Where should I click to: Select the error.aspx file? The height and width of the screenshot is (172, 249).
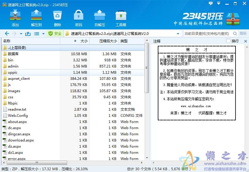tap(14, 159)
